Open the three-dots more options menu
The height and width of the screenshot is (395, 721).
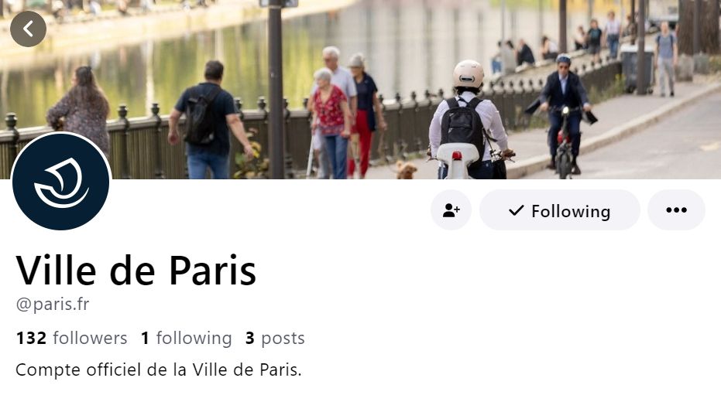tap(676, 210)
